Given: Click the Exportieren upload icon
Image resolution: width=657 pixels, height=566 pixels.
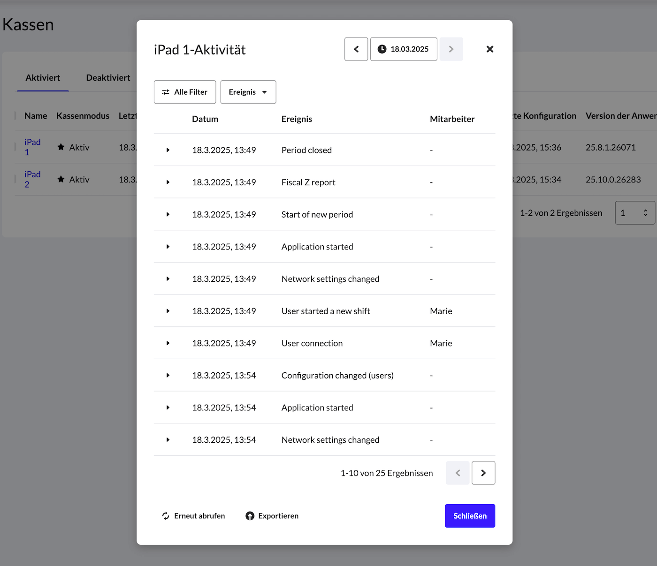Looking at the screenshot, I should tap(250, 516).
